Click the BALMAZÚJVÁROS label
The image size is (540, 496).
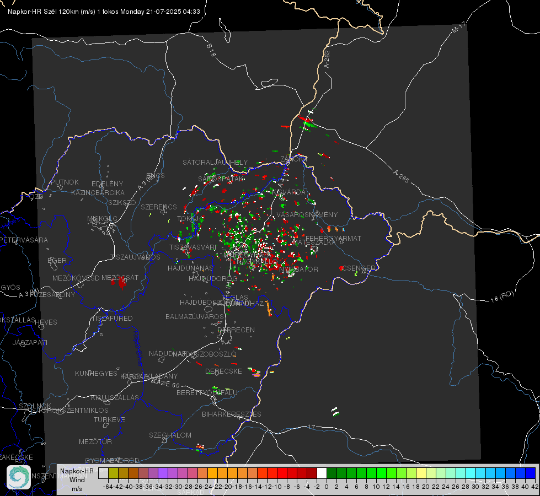pos(195,317)
